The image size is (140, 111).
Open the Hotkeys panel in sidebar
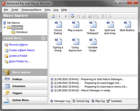coord(25,79)
